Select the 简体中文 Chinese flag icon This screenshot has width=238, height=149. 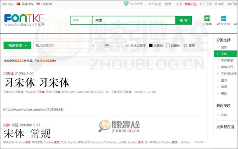click(19, 4)
